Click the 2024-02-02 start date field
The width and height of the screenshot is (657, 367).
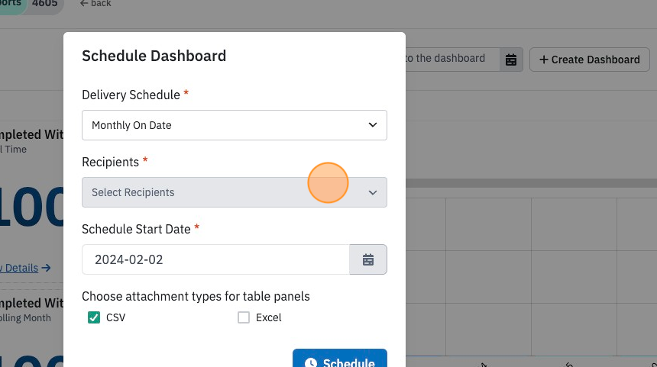point(215,259)
